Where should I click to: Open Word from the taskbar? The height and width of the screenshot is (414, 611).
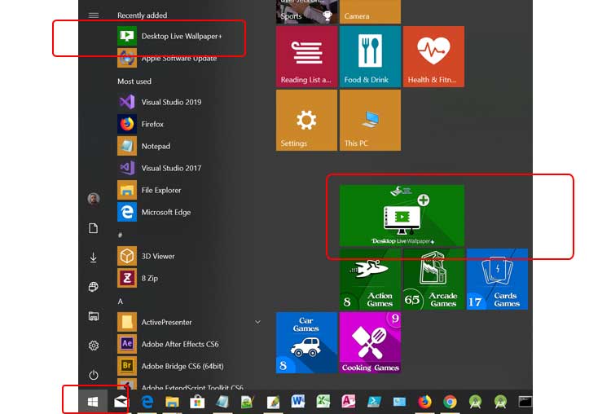(x=297, y=401)
